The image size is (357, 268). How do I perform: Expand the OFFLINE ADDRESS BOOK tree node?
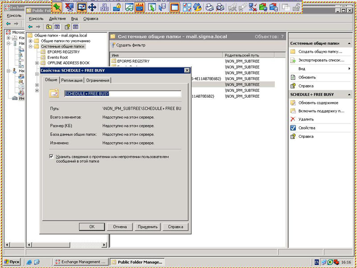click(x=37, y=63)
